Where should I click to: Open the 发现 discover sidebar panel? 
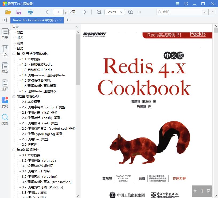pos(5,102)
